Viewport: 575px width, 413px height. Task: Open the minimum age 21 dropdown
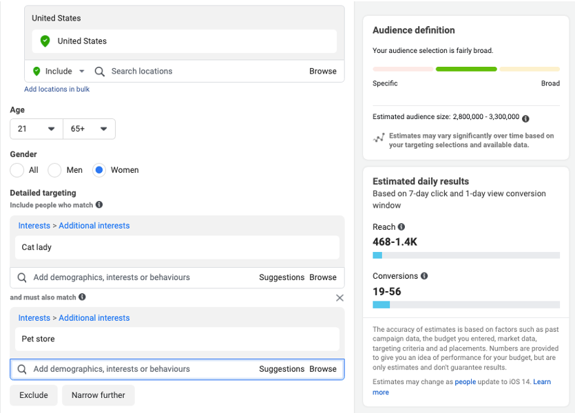coord(36,129)
